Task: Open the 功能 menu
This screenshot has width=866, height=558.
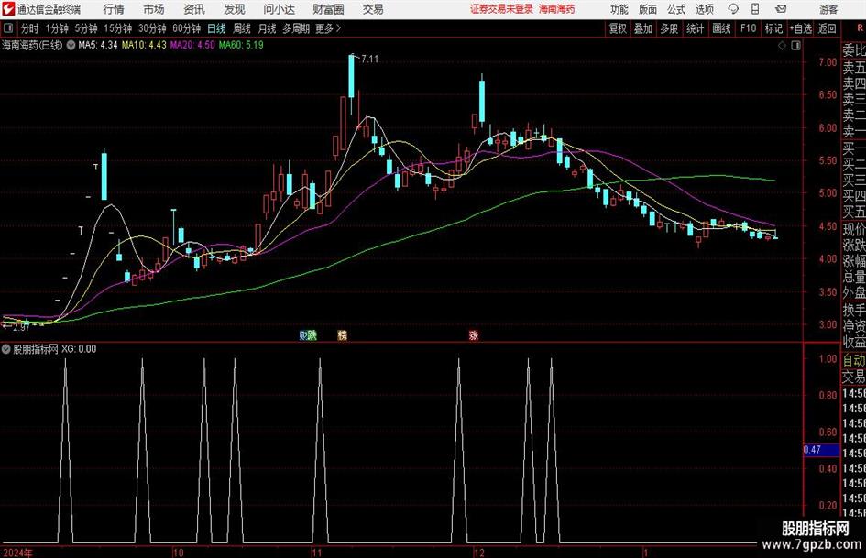Action: pyautogui.click(x=619, y=9)
